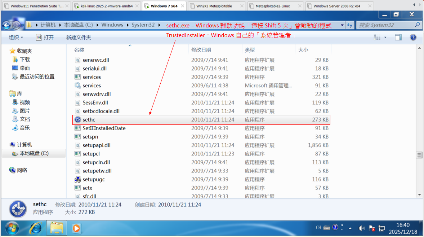This screenshot has height=237, width=424.
Task: Click the Back navigation arrow in Explorer
Action: [6, 25]
